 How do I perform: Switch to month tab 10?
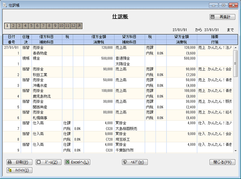click(x=61, y=26)
